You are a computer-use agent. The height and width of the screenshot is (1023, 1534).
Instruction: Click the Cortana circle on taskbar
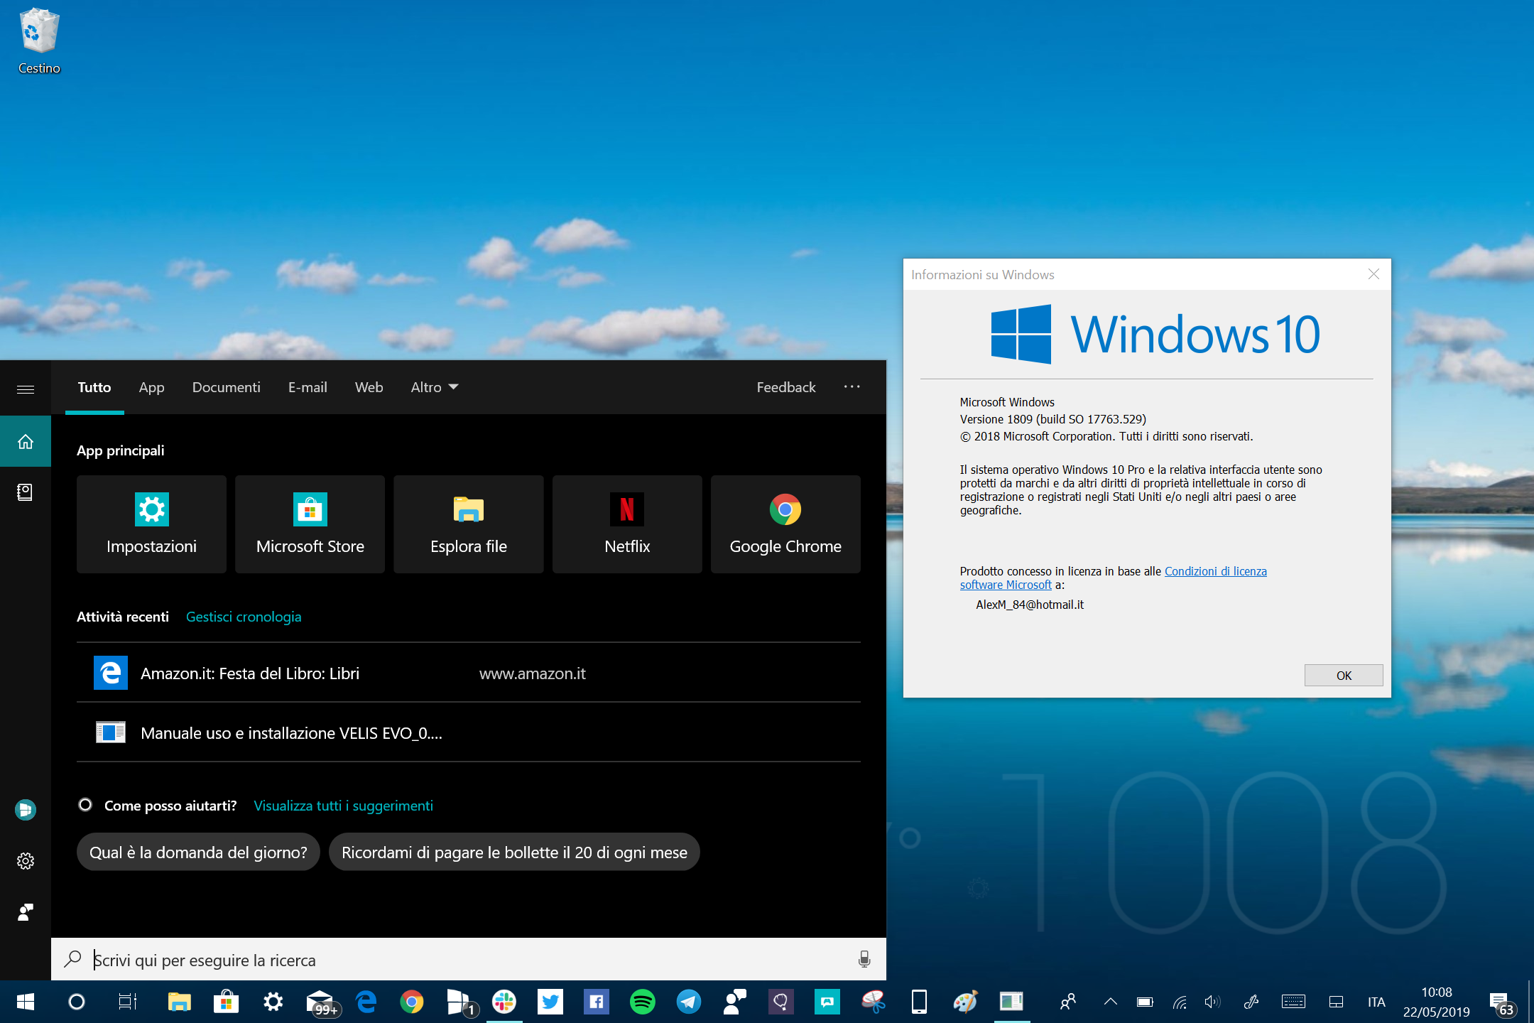click(x=77, y=1002)
